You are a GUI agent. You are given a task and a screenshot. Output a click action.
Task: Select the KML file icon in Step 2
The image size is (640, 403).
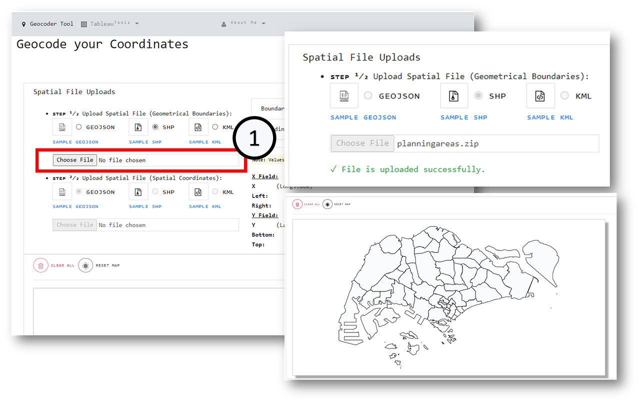click(198, 191)
